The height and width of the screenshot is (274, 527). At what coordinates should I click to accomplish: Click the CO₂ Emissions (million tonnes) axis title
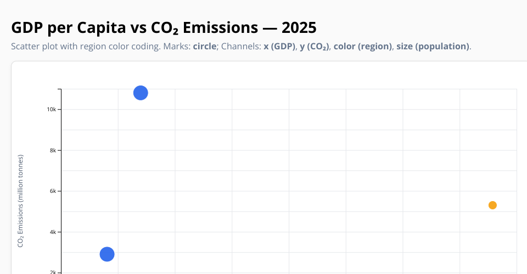click(21, 201)
